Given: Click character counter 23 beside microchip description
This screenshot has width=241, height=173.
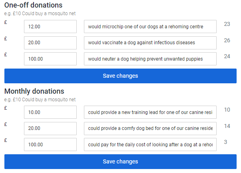Looking at the screenshot, I should (x=227, y=24).
